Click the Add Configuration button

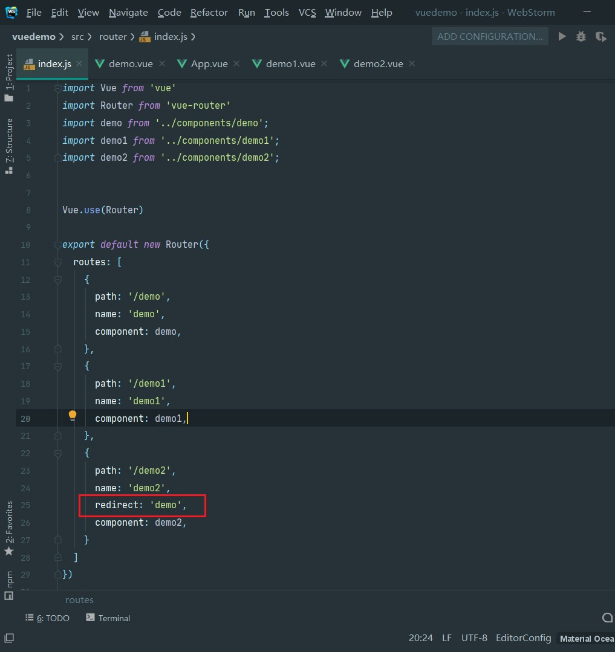(490, 37)
